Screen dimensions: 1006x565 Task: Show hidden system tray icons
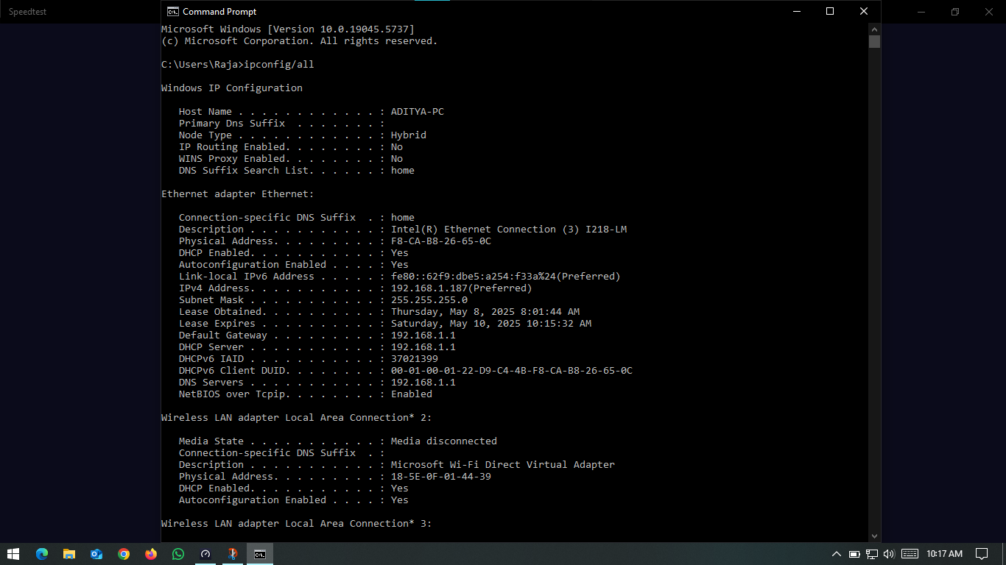pos(837,554)
